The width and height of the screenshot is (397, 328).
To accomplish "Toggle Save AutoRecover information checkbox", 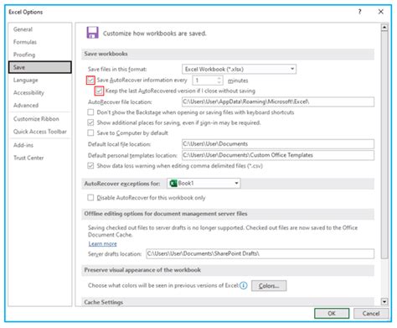I will pos(90,80).
